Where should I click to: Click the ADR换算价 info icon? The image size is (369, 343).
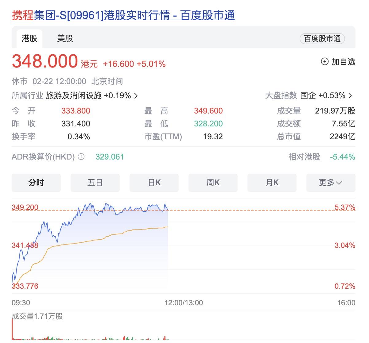pyautogui.click(x=80, y=157)
